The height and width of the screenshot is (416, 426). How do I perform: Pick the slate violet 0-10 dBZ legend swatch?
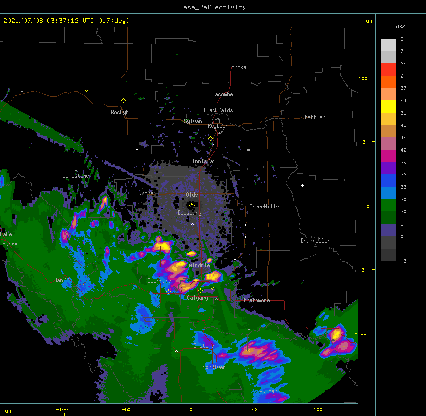point(388,230)
